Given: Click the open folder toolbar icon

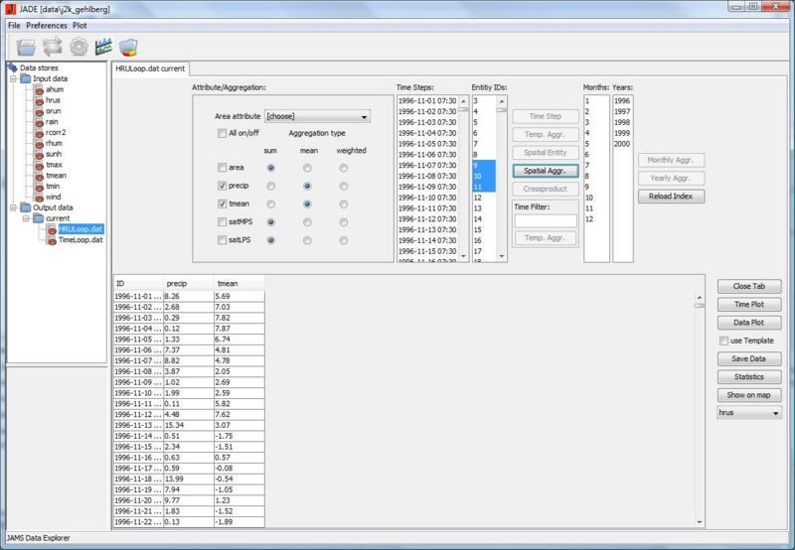Looking at the screenshot, I should pos(26,46).
